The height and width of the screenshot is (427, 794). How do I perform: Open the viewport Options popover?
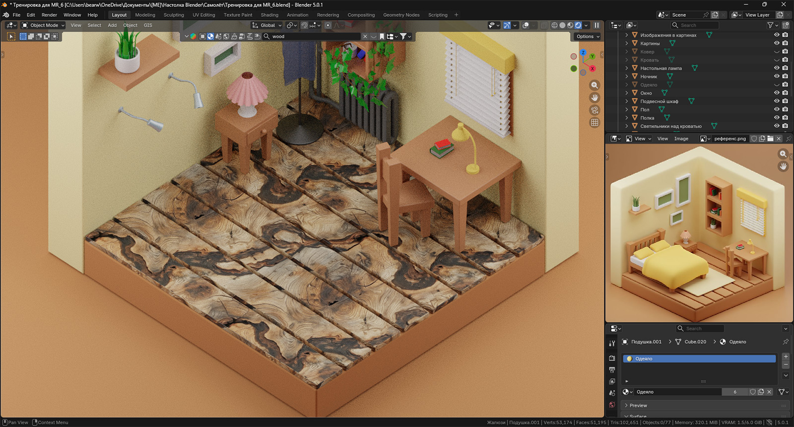[588, 36]
